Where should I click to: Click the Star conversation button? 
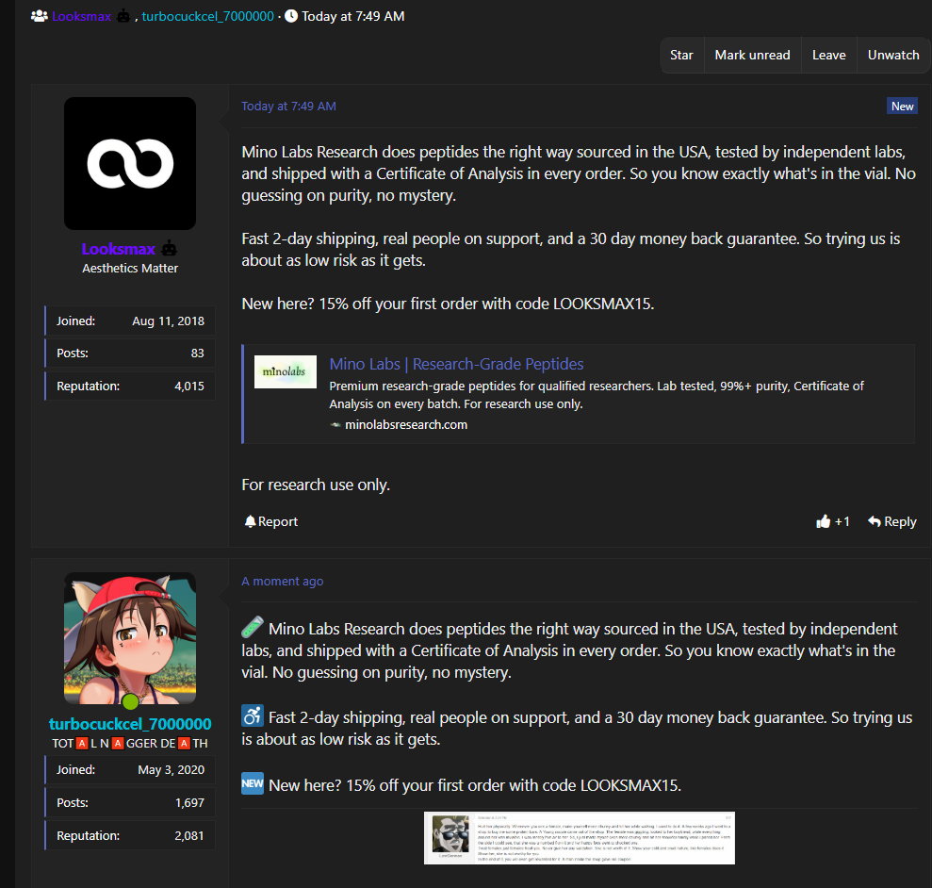click(x=681, y=55)
